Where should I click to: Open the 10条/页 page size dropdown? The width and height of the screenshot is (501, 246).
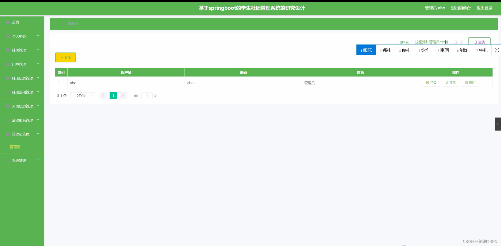[x=82, y=95]
